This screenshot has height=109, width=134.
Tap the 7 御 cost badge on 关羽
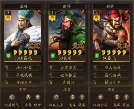point(52,16)
